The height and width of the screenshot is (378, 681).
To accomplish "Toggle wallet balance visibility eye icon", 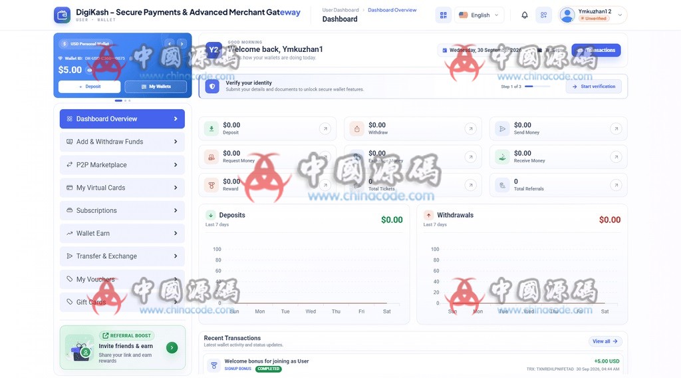I will (89, 70).
